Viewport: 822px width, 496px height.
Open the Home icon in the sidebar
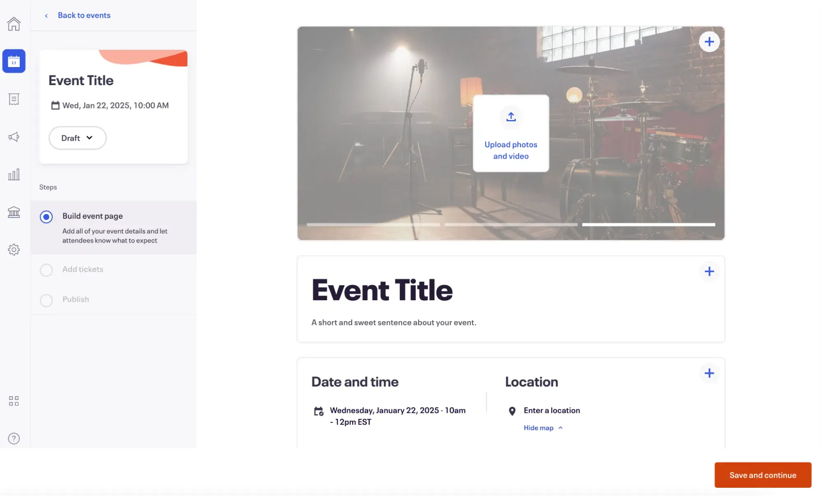(x=14, y=24)
